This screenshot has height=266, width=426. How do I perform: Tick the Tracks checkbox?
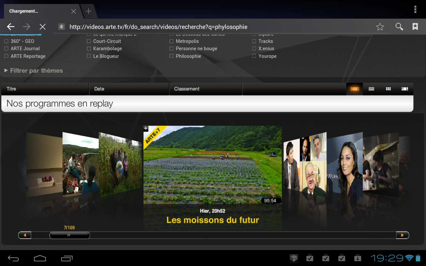[x=254, y=41]
